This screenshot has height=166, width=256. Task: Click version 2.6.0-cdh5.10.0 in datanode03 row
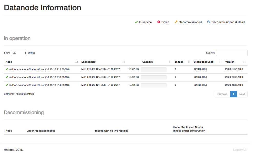[x=234, y=85]
